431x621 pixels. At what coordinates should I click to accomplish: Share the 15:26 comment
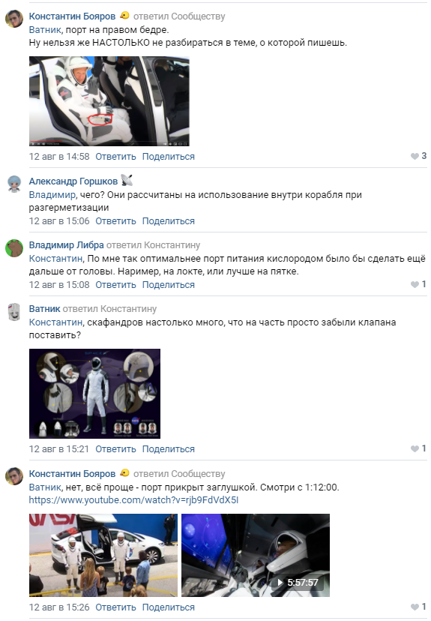[168, 607]
